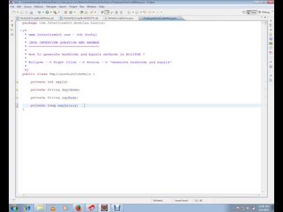Screen dimensions: 283x212
Task: Click the public class EmployeeHashCodeMain declaration line
Action: coord(58,74)
